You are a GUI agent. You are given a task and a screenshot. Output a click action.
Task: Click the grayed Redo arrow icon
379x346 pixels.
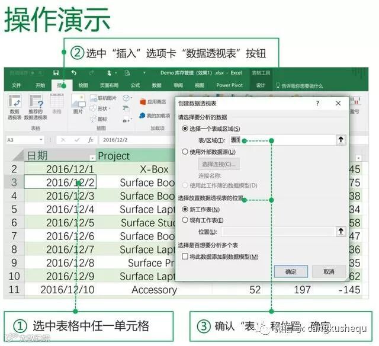click(x=91, y=72)
